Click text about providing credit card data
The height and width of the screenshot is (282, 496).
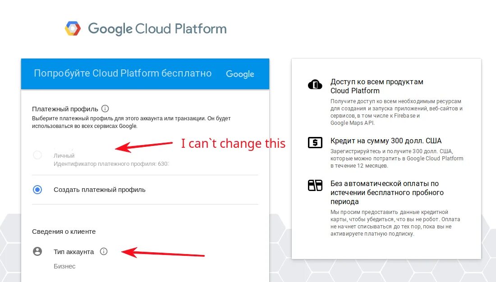coord(395,223)
